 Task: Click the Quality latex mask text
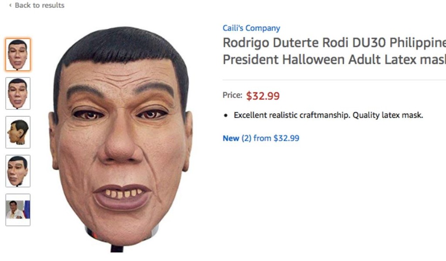coord(388,115)
